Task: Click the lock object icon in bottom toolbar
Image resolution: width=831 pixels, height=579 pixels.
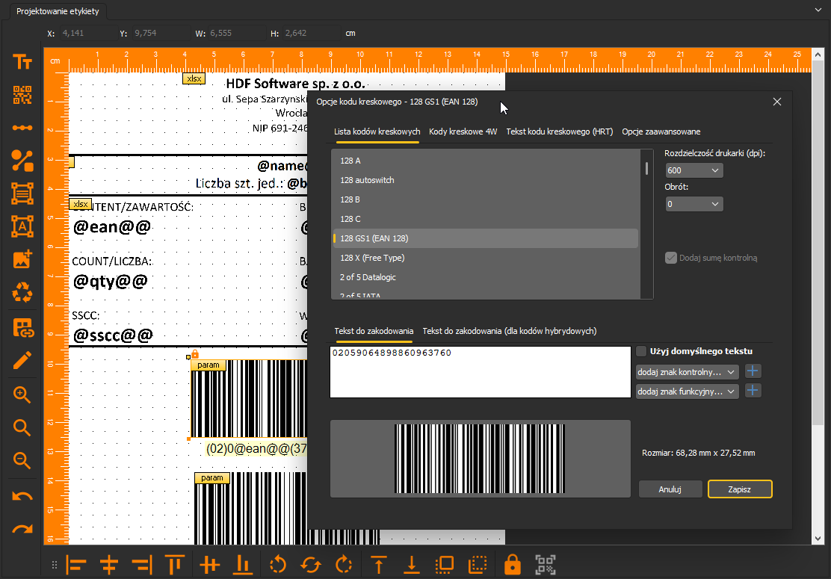Action: [512, 565]
